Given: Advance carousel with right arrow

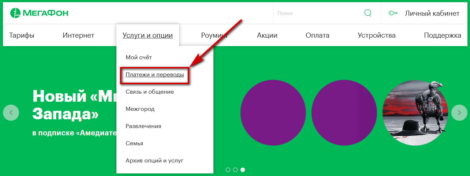Looking at the screenshot, I should pos(459,113).
